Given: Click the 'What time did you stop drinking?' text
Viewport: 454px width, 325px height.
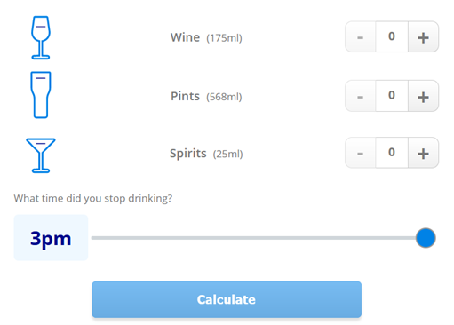Looking at the screenshot, I should click(x=93, y=198).
